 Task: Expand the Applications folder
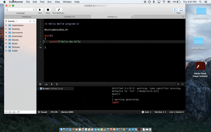click(6, 25)
